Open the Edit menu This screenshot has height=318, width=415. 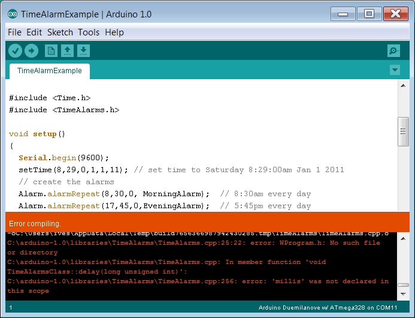34,32
